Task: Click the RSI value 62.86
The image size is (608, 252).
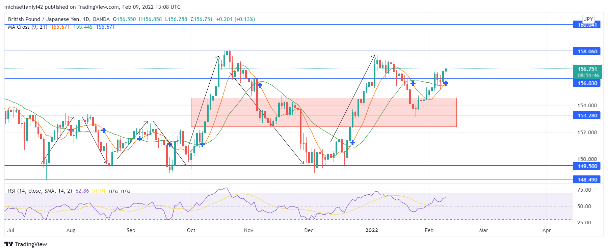Action: [82, 191]
